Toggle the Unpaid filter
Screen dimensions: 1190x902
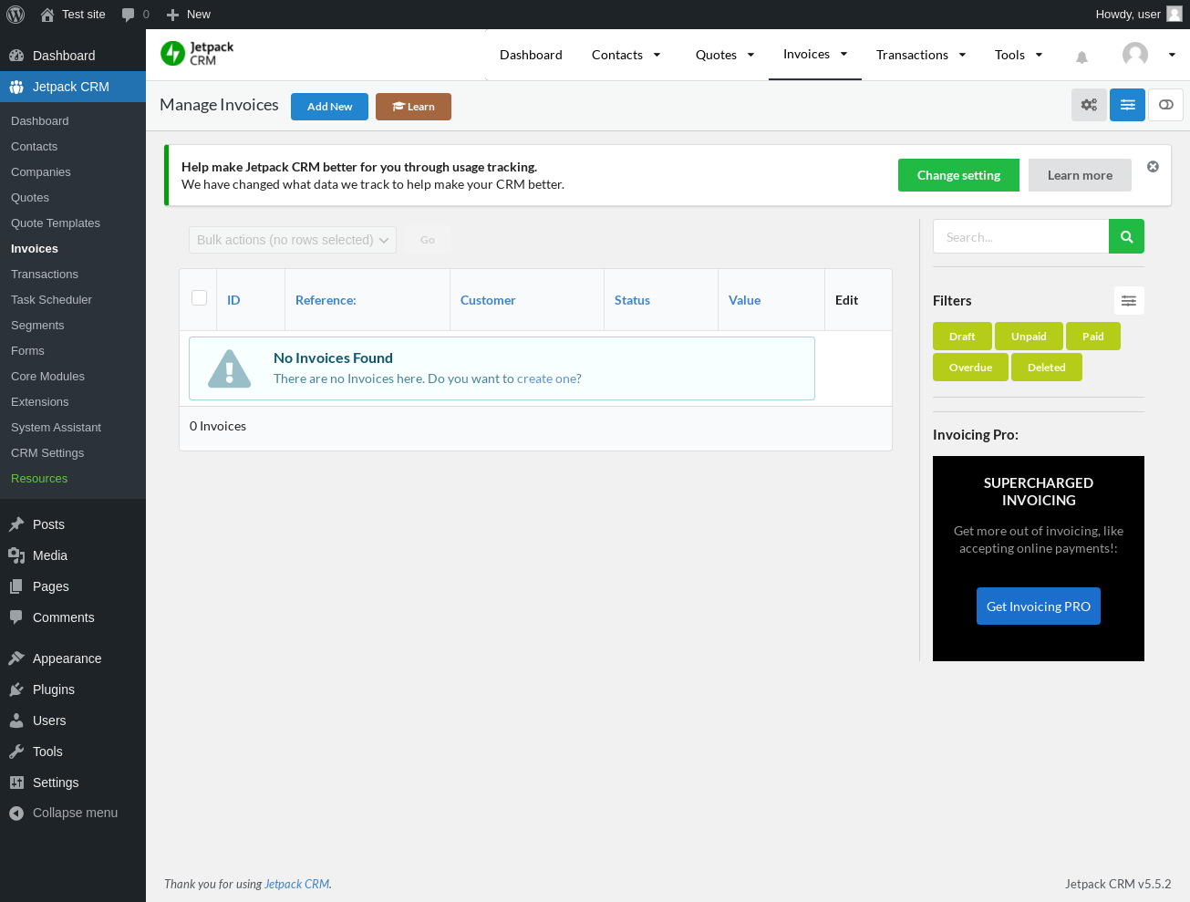[1029, 337]
